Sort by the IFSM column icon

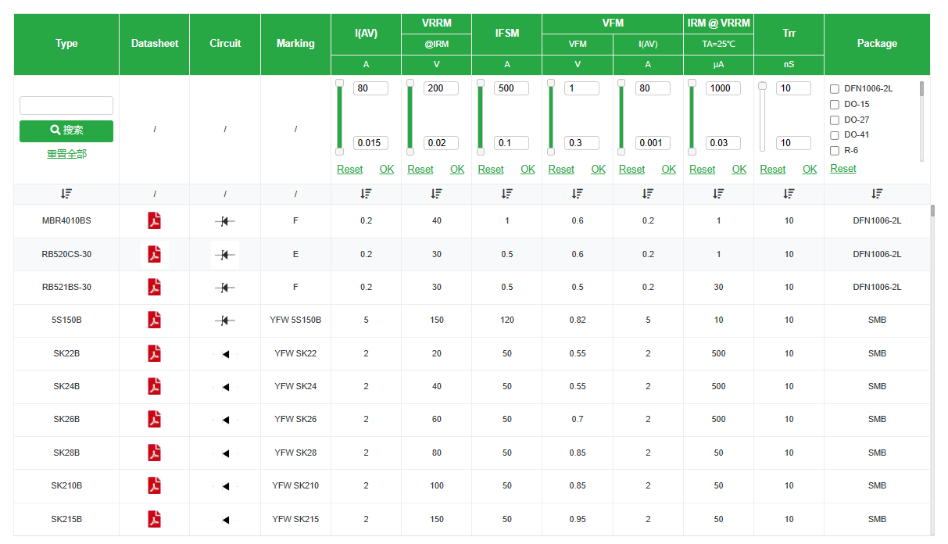tap(506, 194)
